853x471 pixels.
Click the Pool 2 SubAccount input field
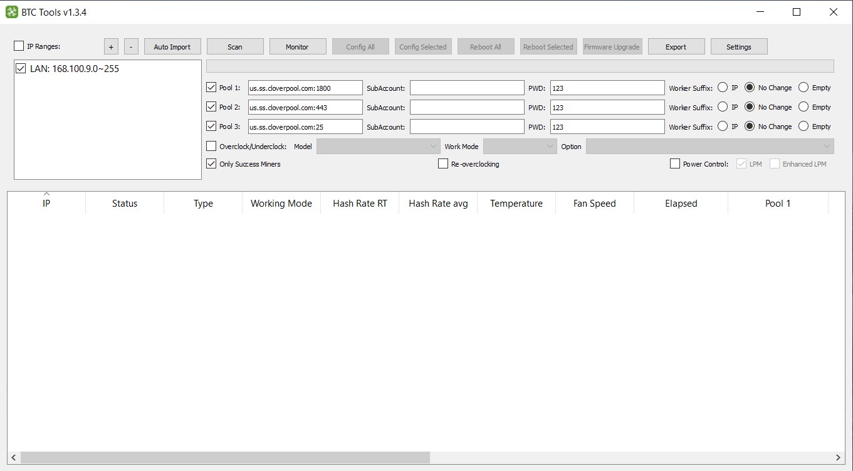coord(467,107)
